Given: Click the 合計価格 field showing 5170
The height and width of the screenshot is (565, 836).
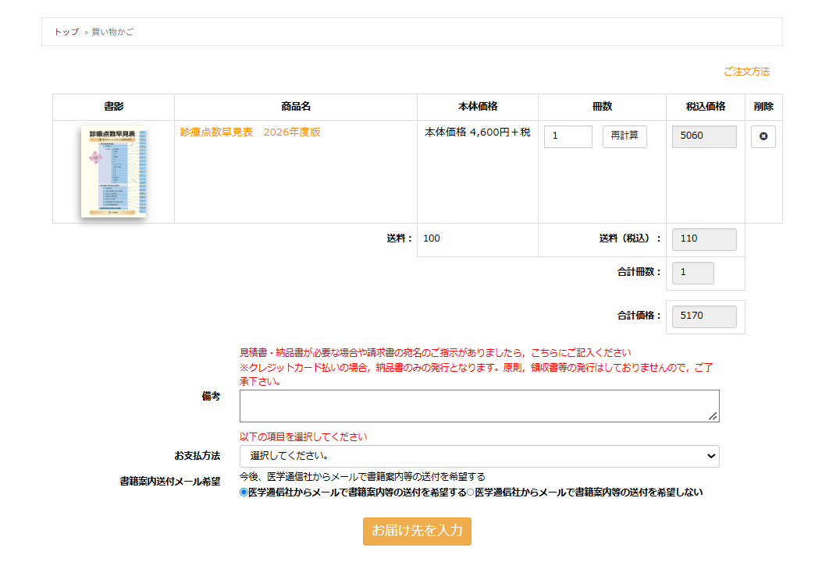Looking at the screenshot, I should [x=704, y=316].
